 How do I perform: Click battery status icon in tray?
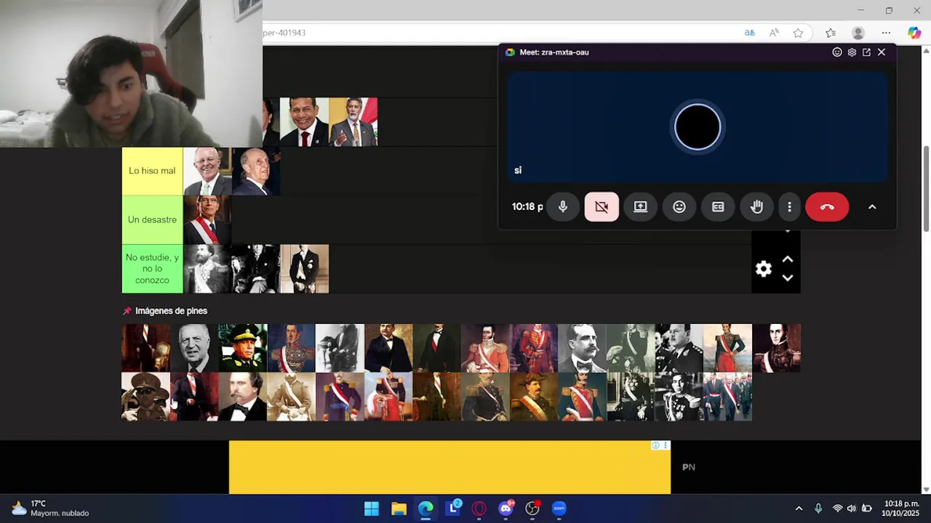[x=866, y=508]
